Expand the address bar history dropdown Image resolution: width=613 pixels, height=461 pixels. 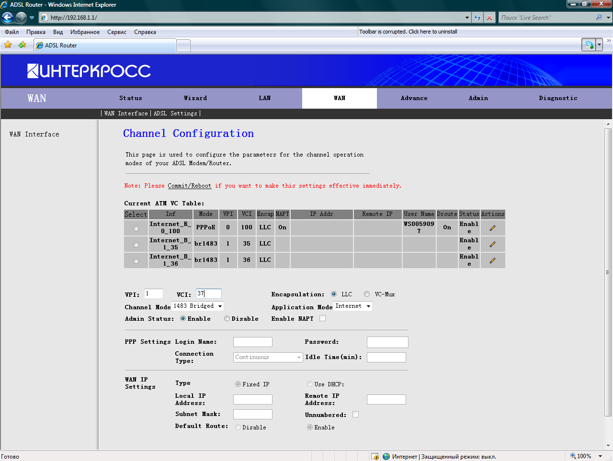(x=467, y=18)
